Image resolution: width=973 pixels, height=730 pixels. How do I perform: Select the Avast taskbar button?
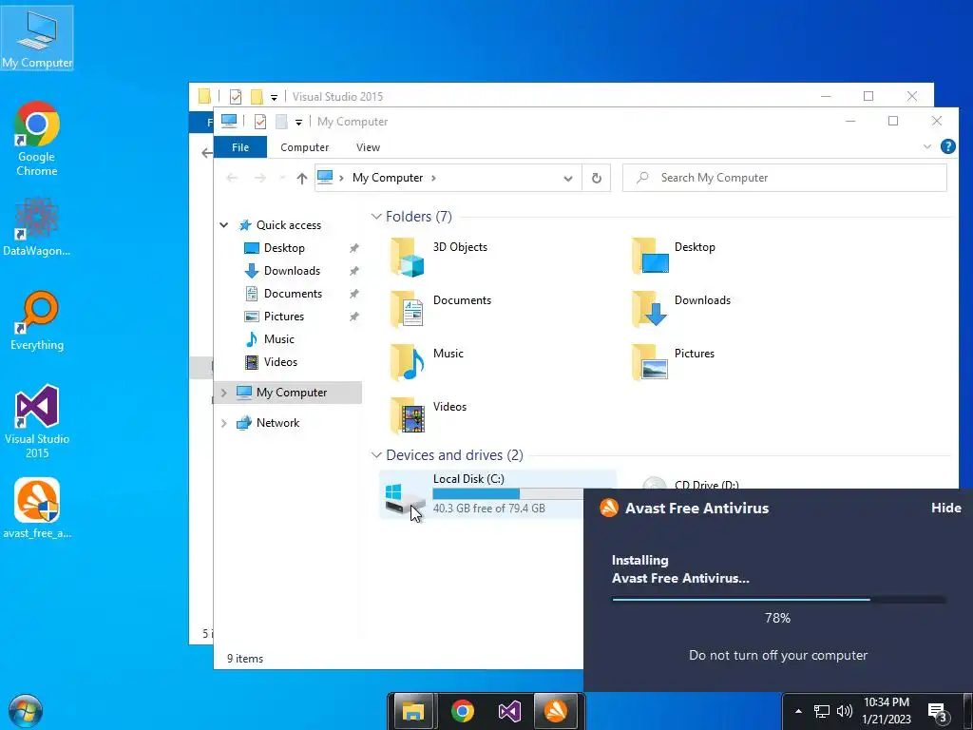coord(556,711)
